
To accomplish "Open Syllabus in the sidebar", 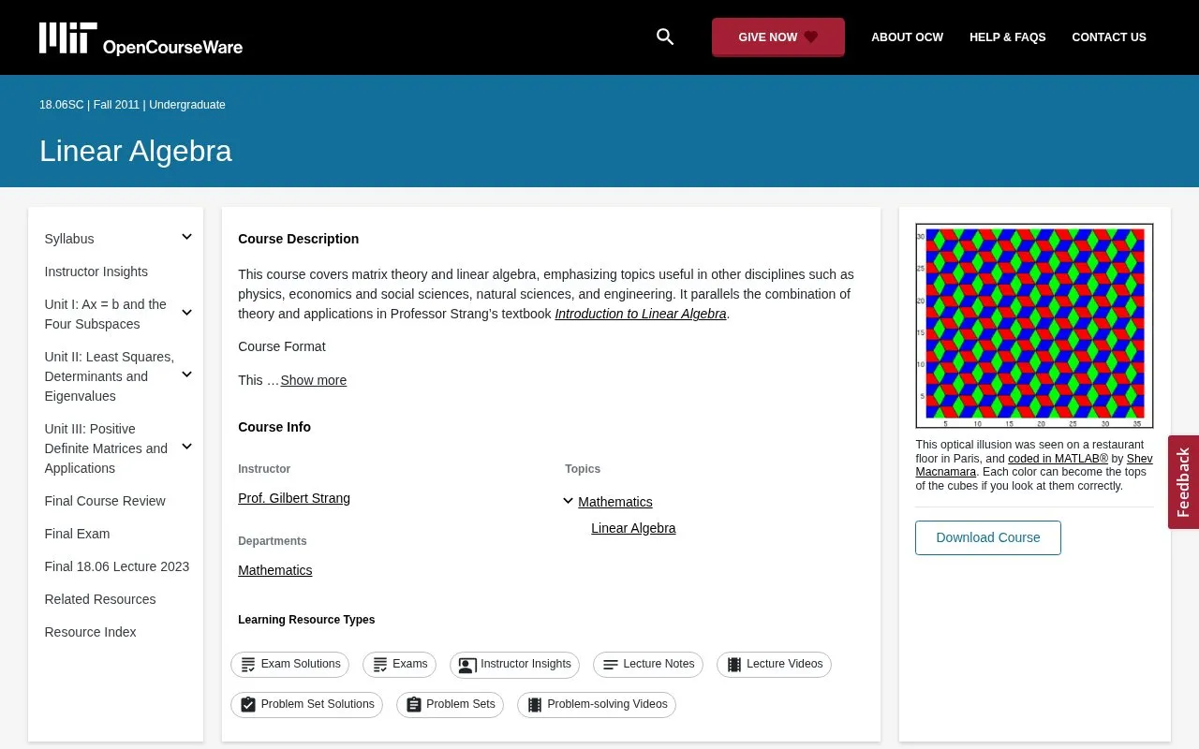I will (69, 239).
